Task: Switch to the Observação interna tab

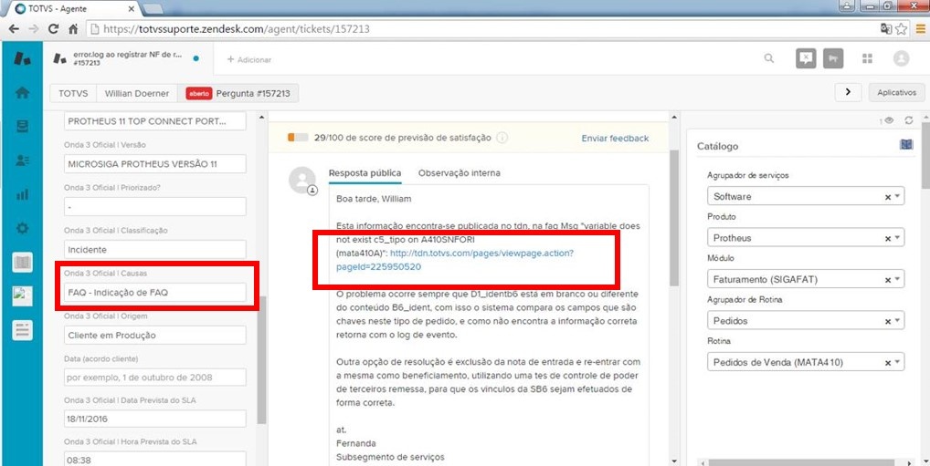Action: [460, 173]
